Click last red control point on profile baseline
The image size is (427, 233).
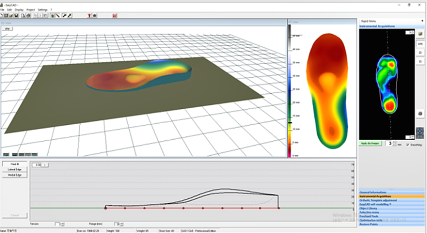pyautogui.click(x=279, y=208)
